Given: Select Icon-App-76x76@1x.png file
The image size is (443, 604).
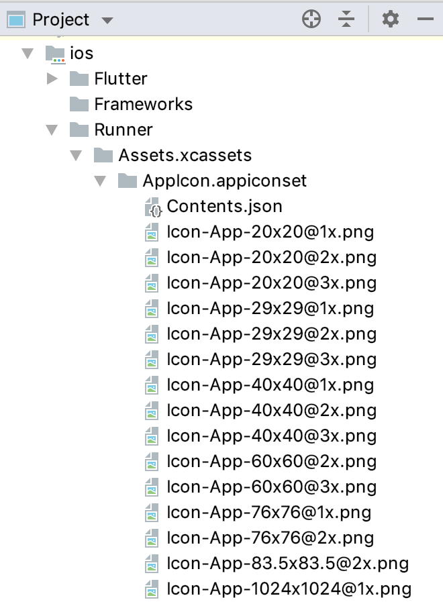Looking at the screenshot, I should 258,513.
